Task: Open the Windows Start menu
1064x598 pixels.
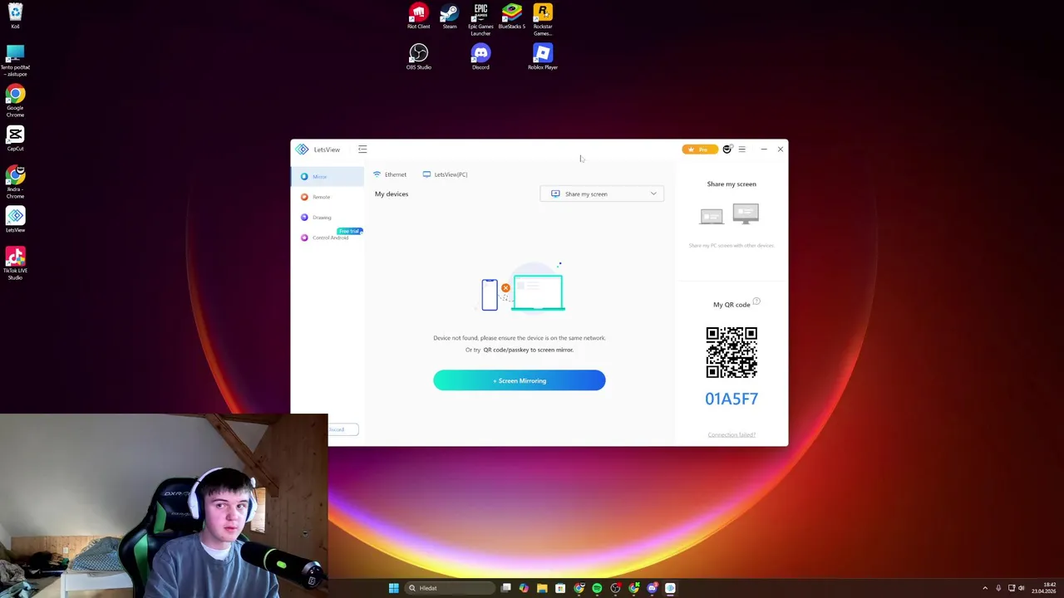Action: [393, 588]
